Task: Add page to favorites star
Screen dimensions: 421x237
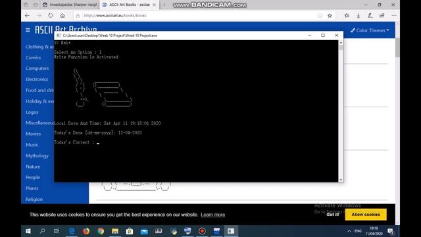Action: pos(330,16)
